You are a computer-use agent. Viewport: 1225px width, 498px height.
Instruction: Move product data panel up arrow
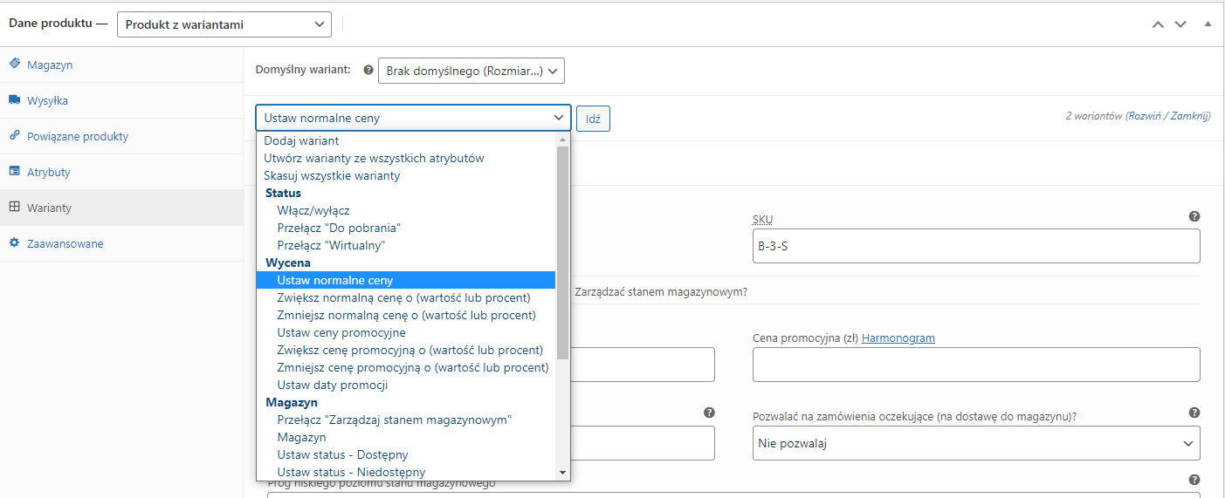(1158, 24)
